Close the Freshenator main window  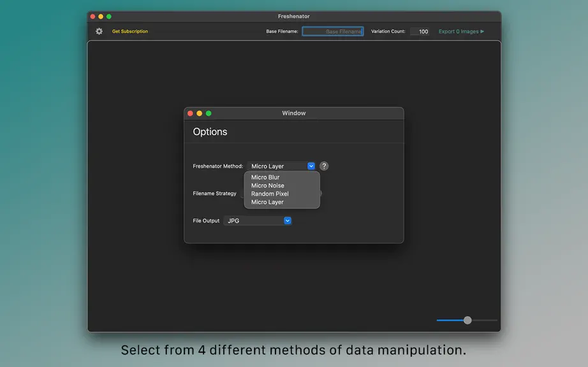[92, 17]
